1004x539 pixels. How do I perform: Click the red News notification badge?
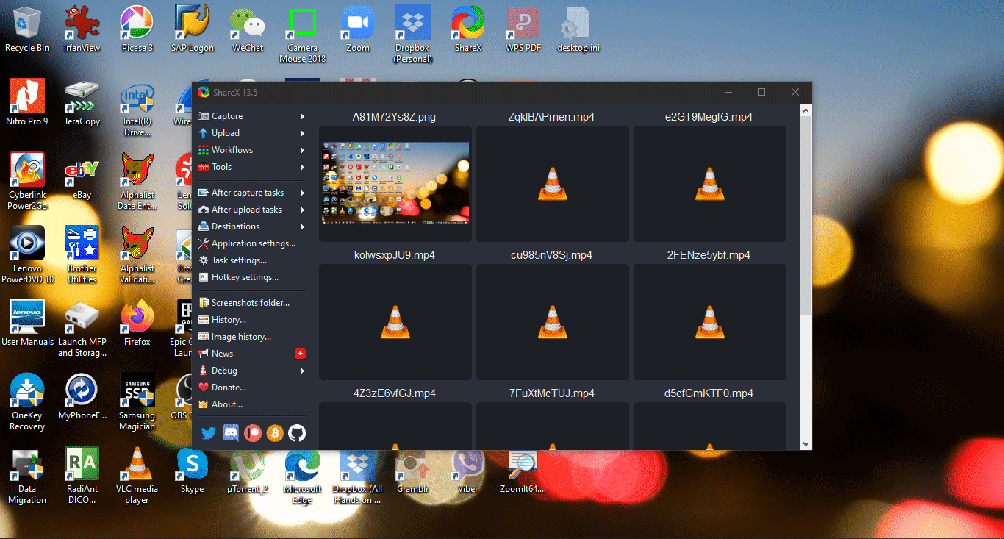point(300,354)
